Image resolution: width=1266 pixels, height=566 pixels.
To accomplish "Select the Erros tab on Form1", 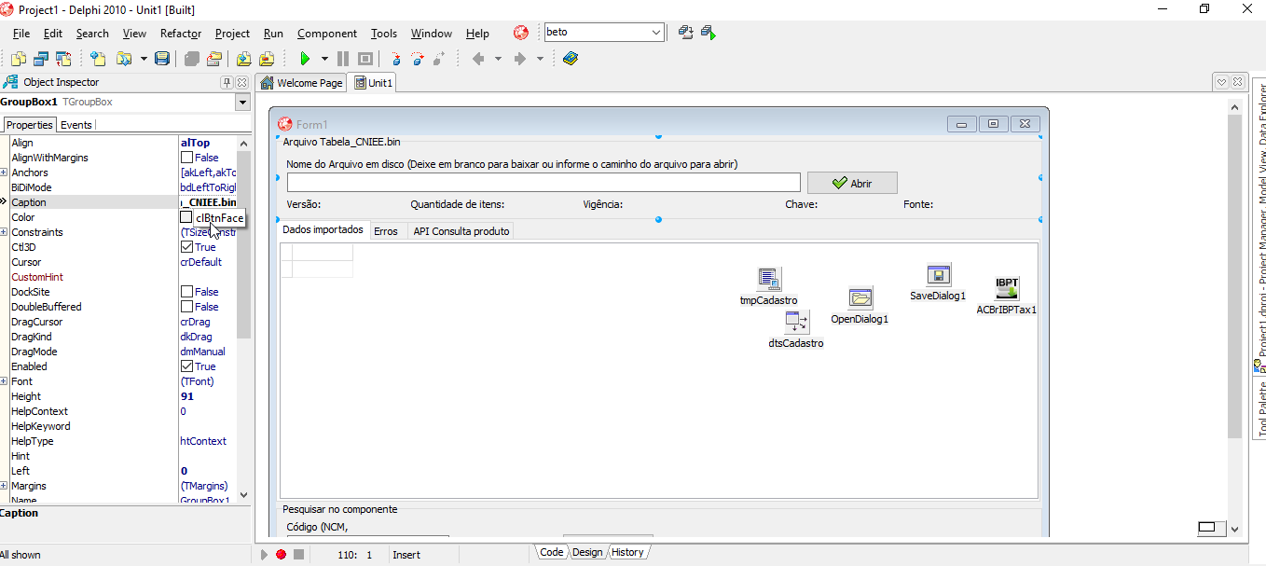I will pyautogui.click(x=386, y=231).
